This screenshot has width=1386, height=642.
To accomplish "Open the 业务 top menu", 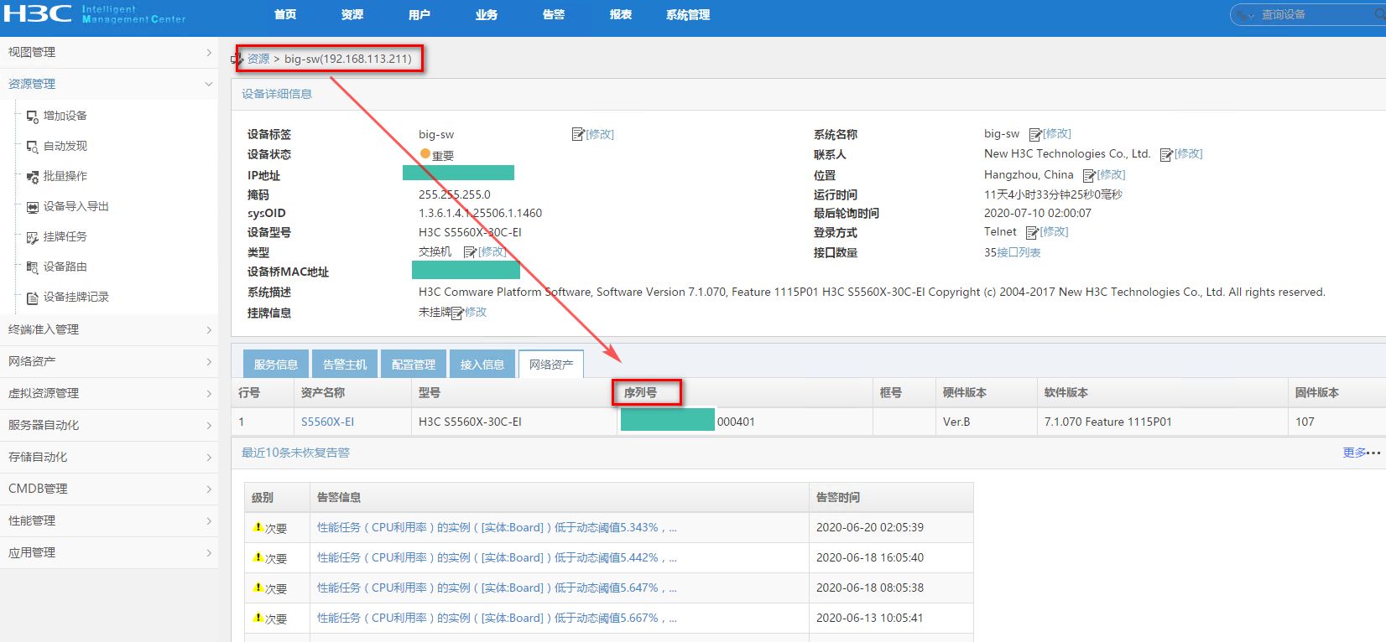I will [487, 15].
